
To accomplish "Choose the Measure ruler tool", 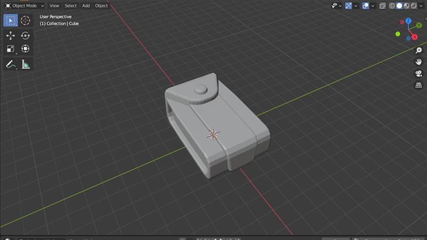I will (25, 65).
